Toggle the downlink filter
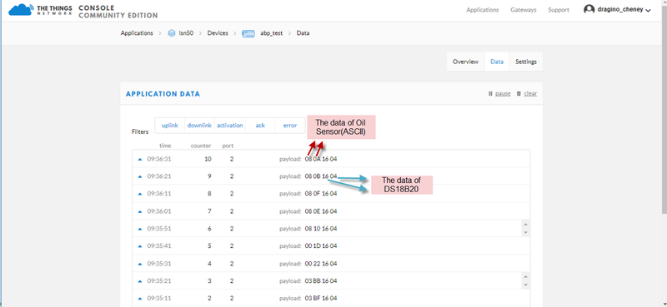The image size is (667, 307). [199, 126]
